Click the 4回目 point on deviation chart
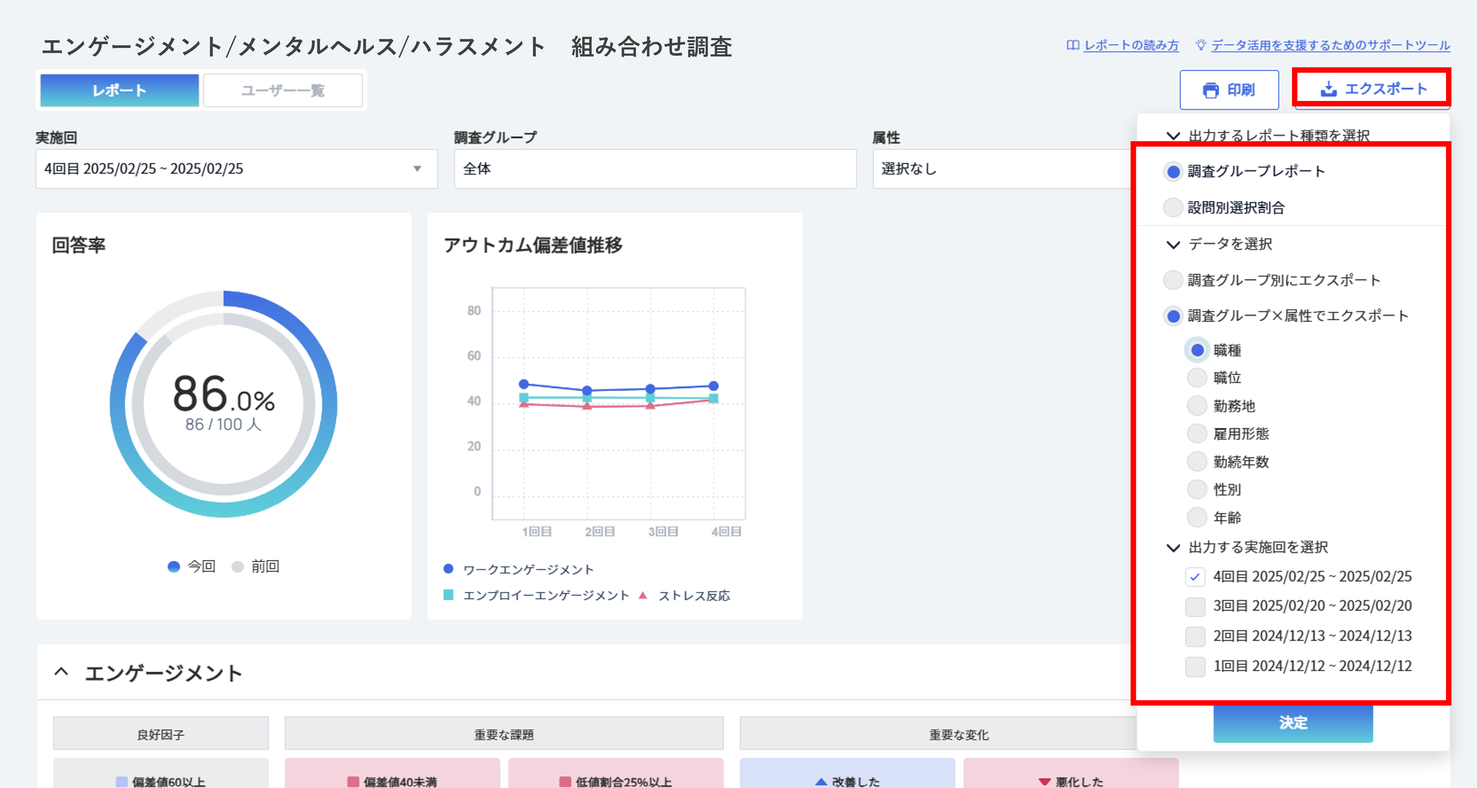This screenshot has width=1477, height=788. tap(713, 386)
